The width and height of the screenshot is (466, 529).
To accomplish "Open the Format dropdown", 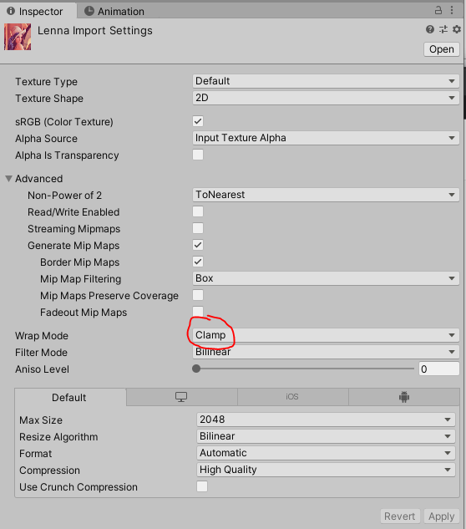I will click(326, 453).
